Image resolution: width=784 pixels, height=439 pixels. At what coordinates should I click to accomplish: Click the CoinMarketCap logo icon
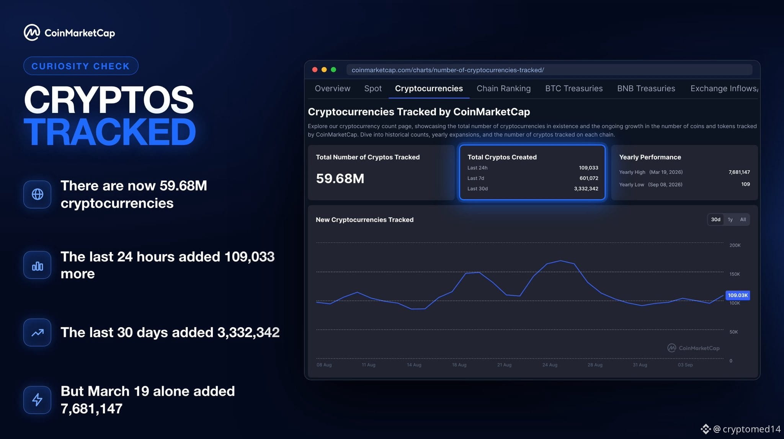point(32,33)
